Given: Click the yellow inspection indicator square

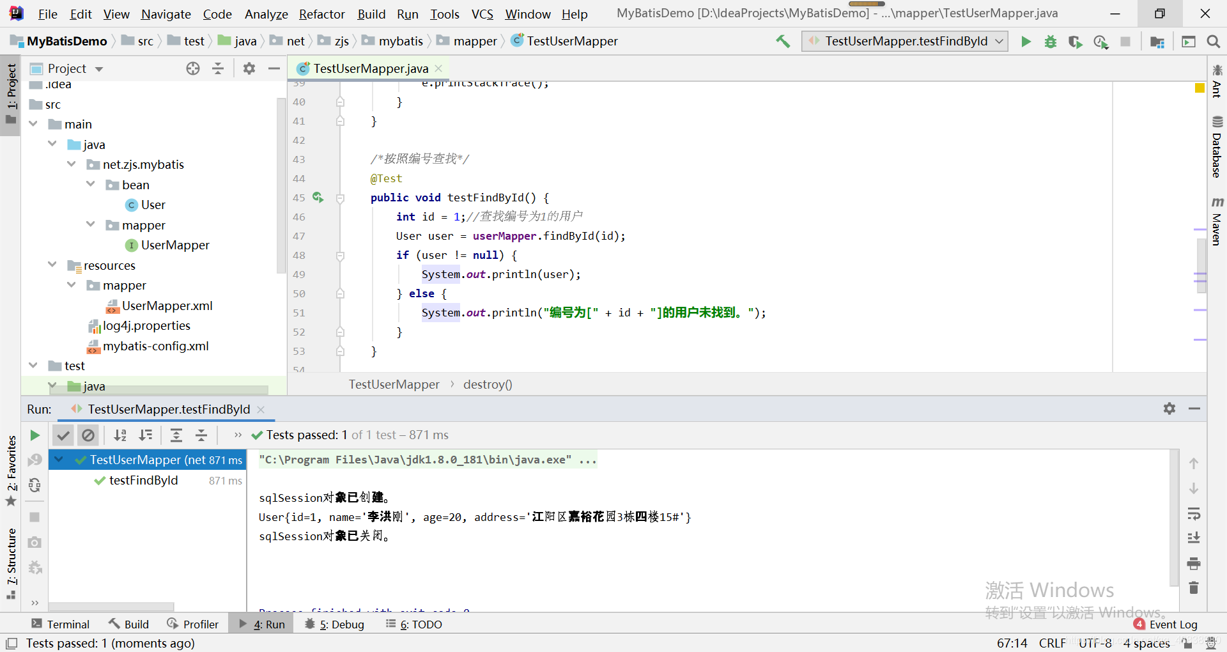Looking at the screenshot, I should (1200, 88).
